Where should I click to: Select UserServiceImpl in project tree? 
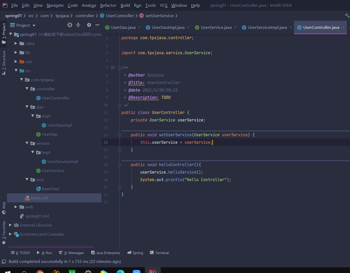coord(60,161)
